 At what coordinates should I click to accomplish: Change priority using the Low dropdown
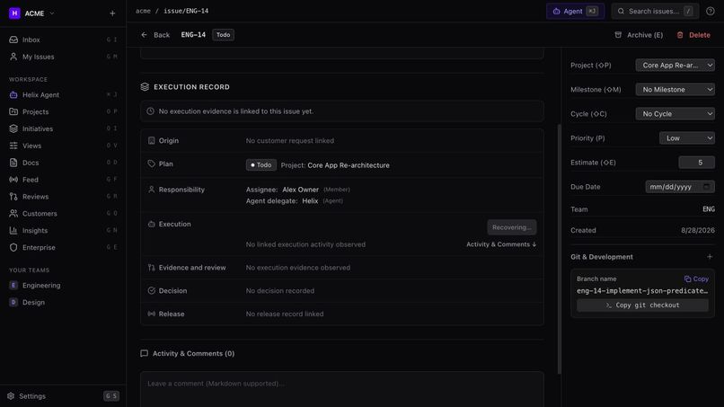click(x=687, y=138)
